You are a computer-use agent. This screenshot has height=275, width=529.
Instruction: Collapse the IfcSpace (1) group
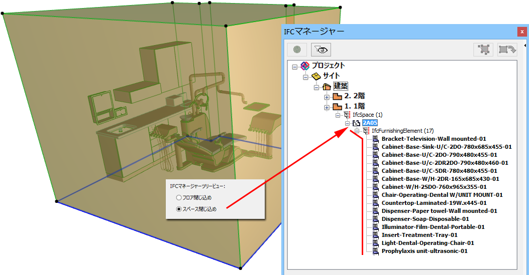tap(338, 115)
